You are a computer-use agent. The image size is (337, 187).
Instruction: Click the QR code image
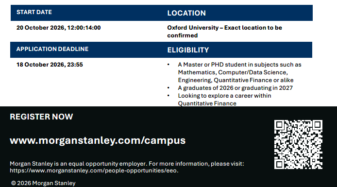click(x=298, y=144)
